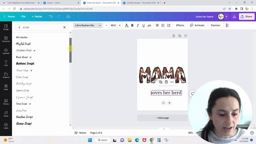Toggle uppercase letter case

[x=149, y=25]
